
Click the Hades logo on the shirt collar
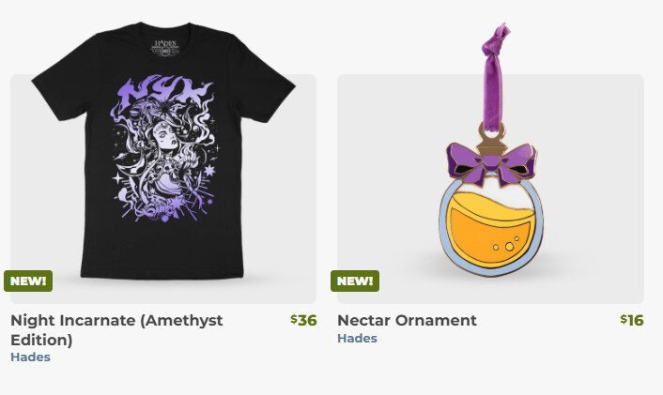[x=165, y=47]
